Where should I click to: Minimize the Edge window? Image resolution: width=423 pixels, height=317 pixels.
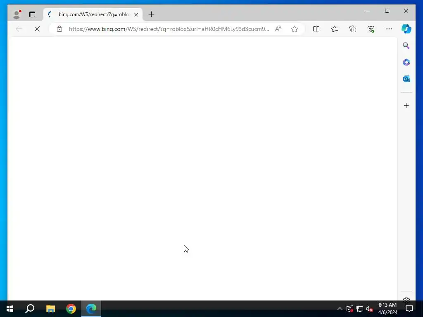coord(368,11)
